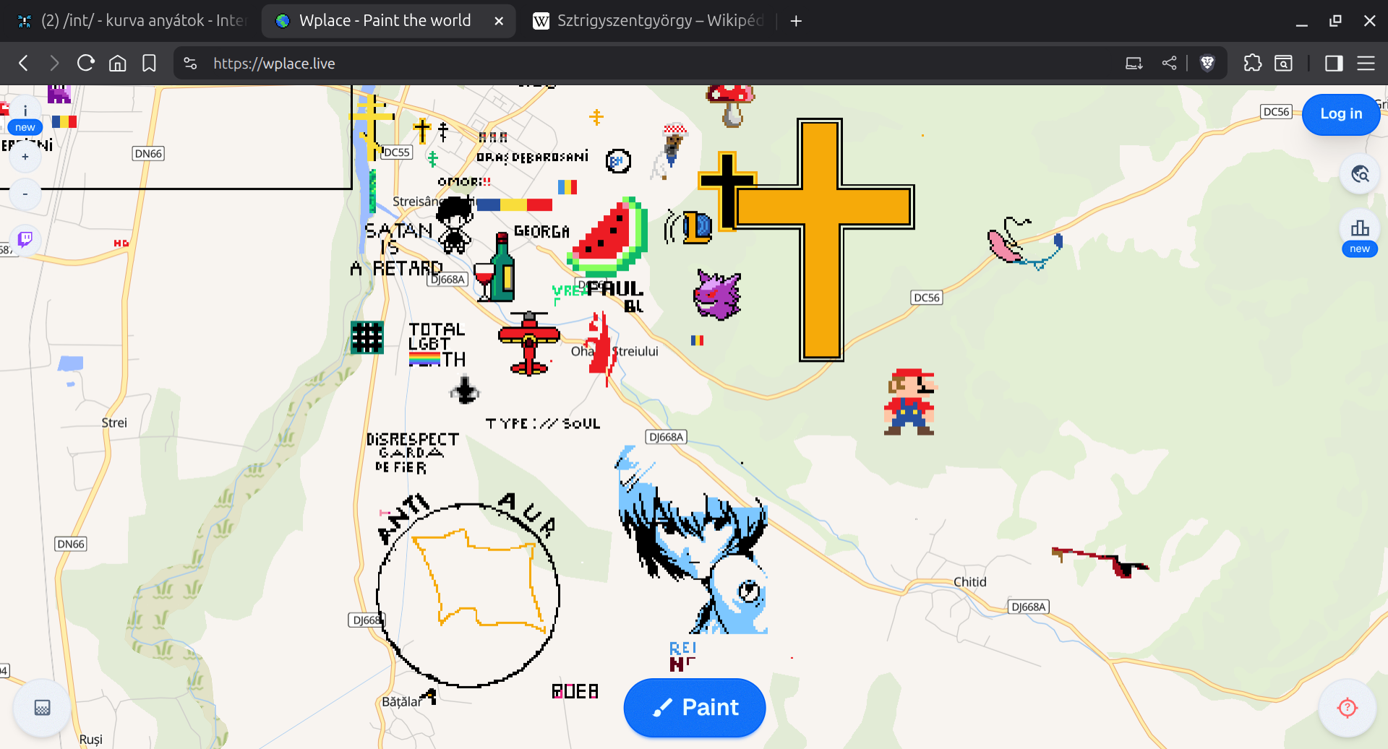Click the blue-haired anime girl artwork
The width and height of the screenshot is (1388, 749).
pos(692,540)
